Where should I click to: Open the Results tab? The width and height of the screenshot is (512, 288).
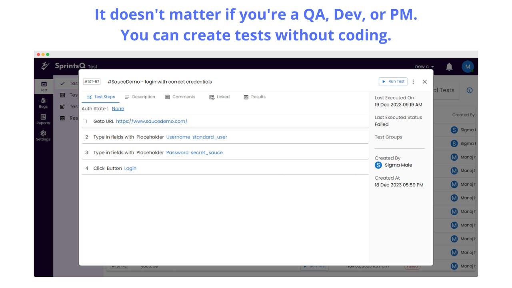coord(255,97)
